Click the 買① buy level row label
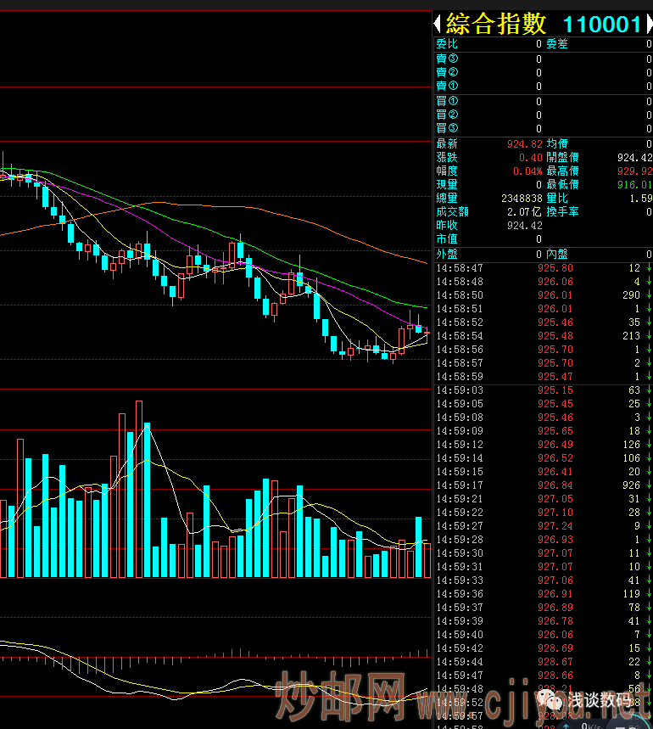This screenshot has width=653, height=729. click(x=447, y=101)
